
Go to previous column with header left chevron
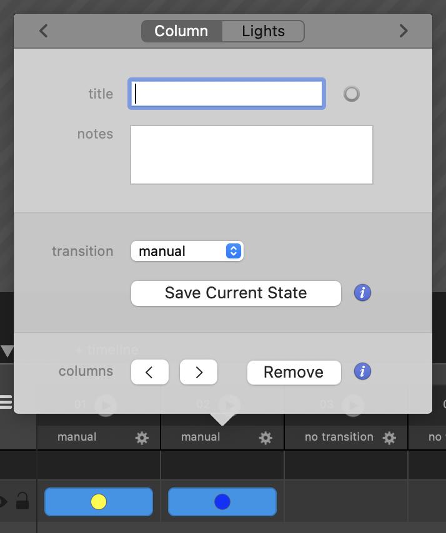[44, 31]
